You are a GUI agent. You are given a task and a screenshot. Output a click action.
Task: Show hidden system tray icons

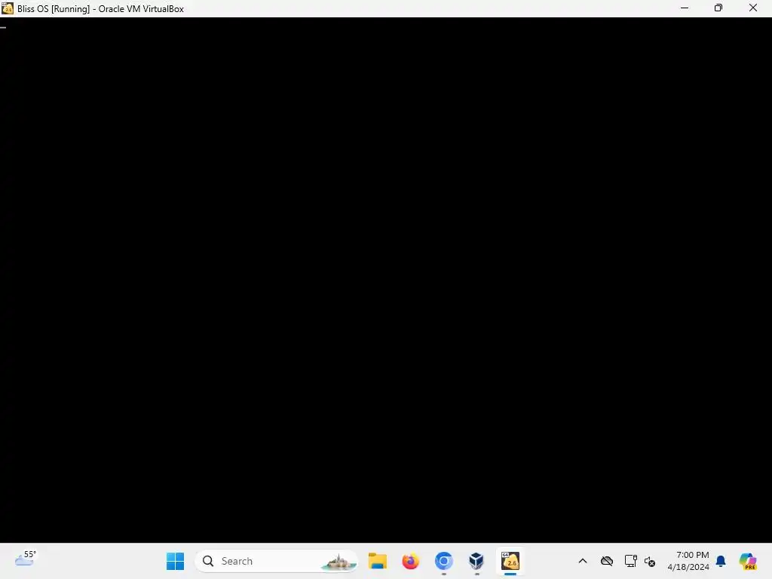583,561
